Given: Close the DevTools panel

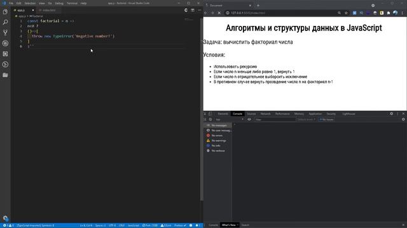Looking at the screenshot, I should pyautogui.click(x=403, y=114).
